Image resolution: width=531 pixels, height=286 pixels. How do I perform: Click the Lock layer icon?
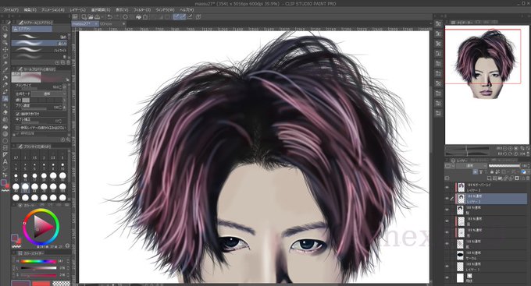[492, 172]
